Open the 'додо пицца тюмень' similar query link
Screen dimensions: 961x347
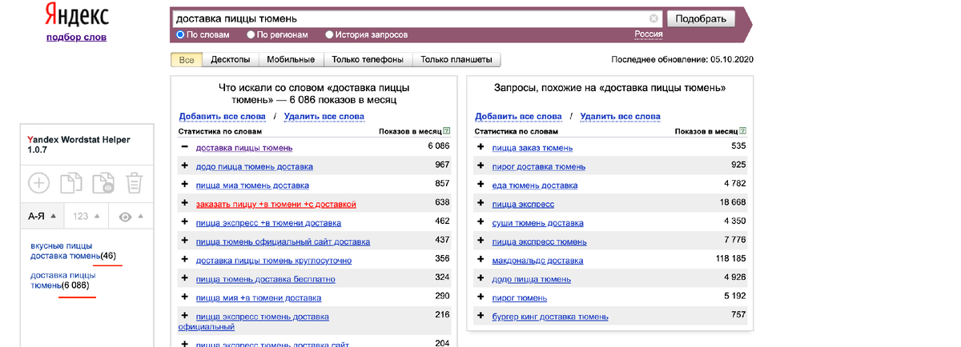pos(531,279)
